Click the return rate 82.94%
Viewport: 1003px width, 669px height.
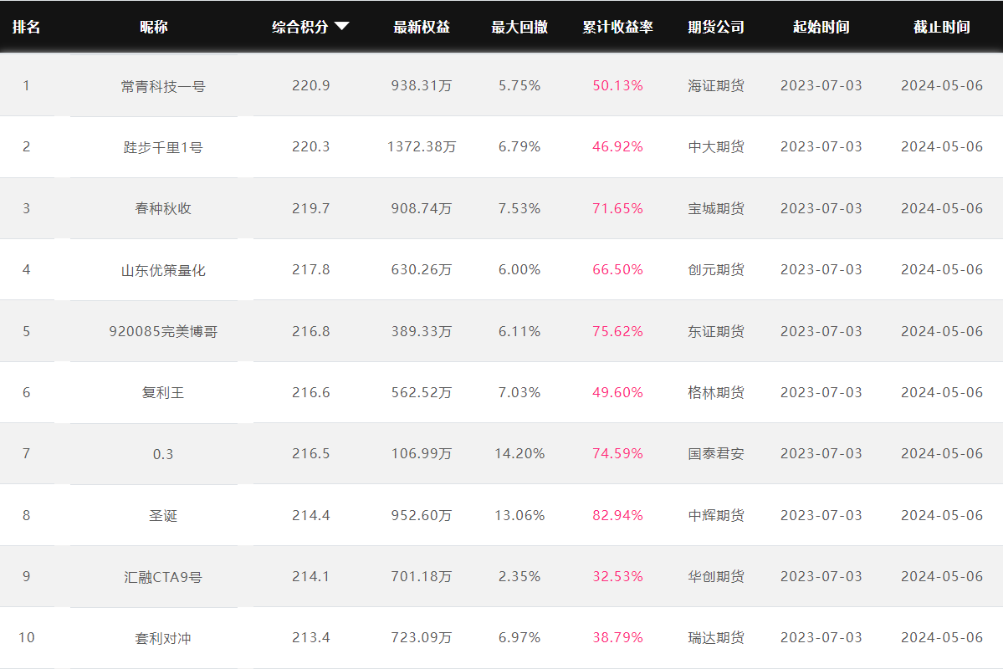coord(617,515)
